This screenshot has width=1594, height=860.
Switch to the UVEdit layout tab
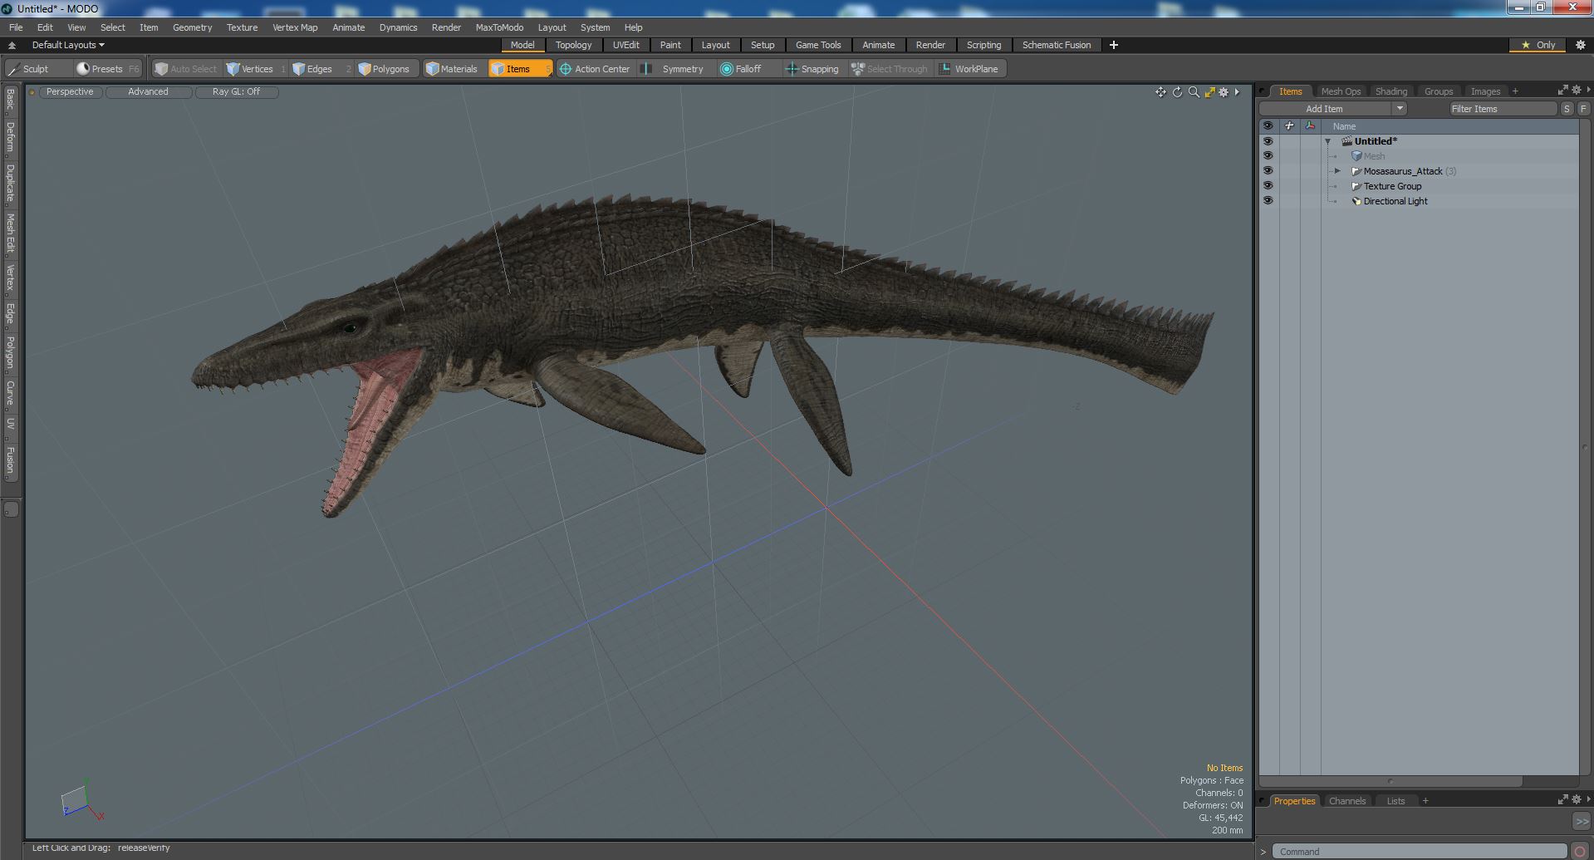[625, 45]
